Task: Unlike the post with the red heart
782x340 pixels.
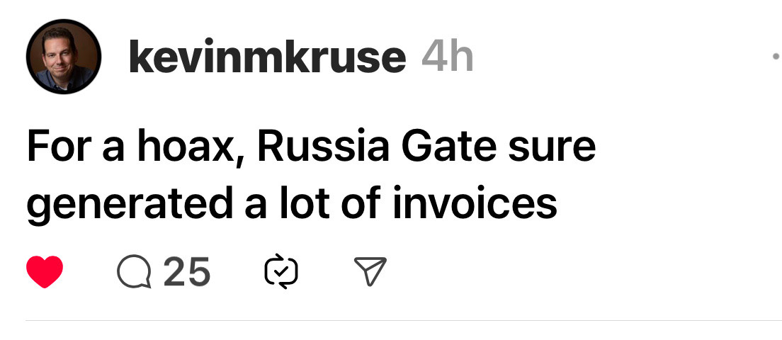Action: point(45,273)
